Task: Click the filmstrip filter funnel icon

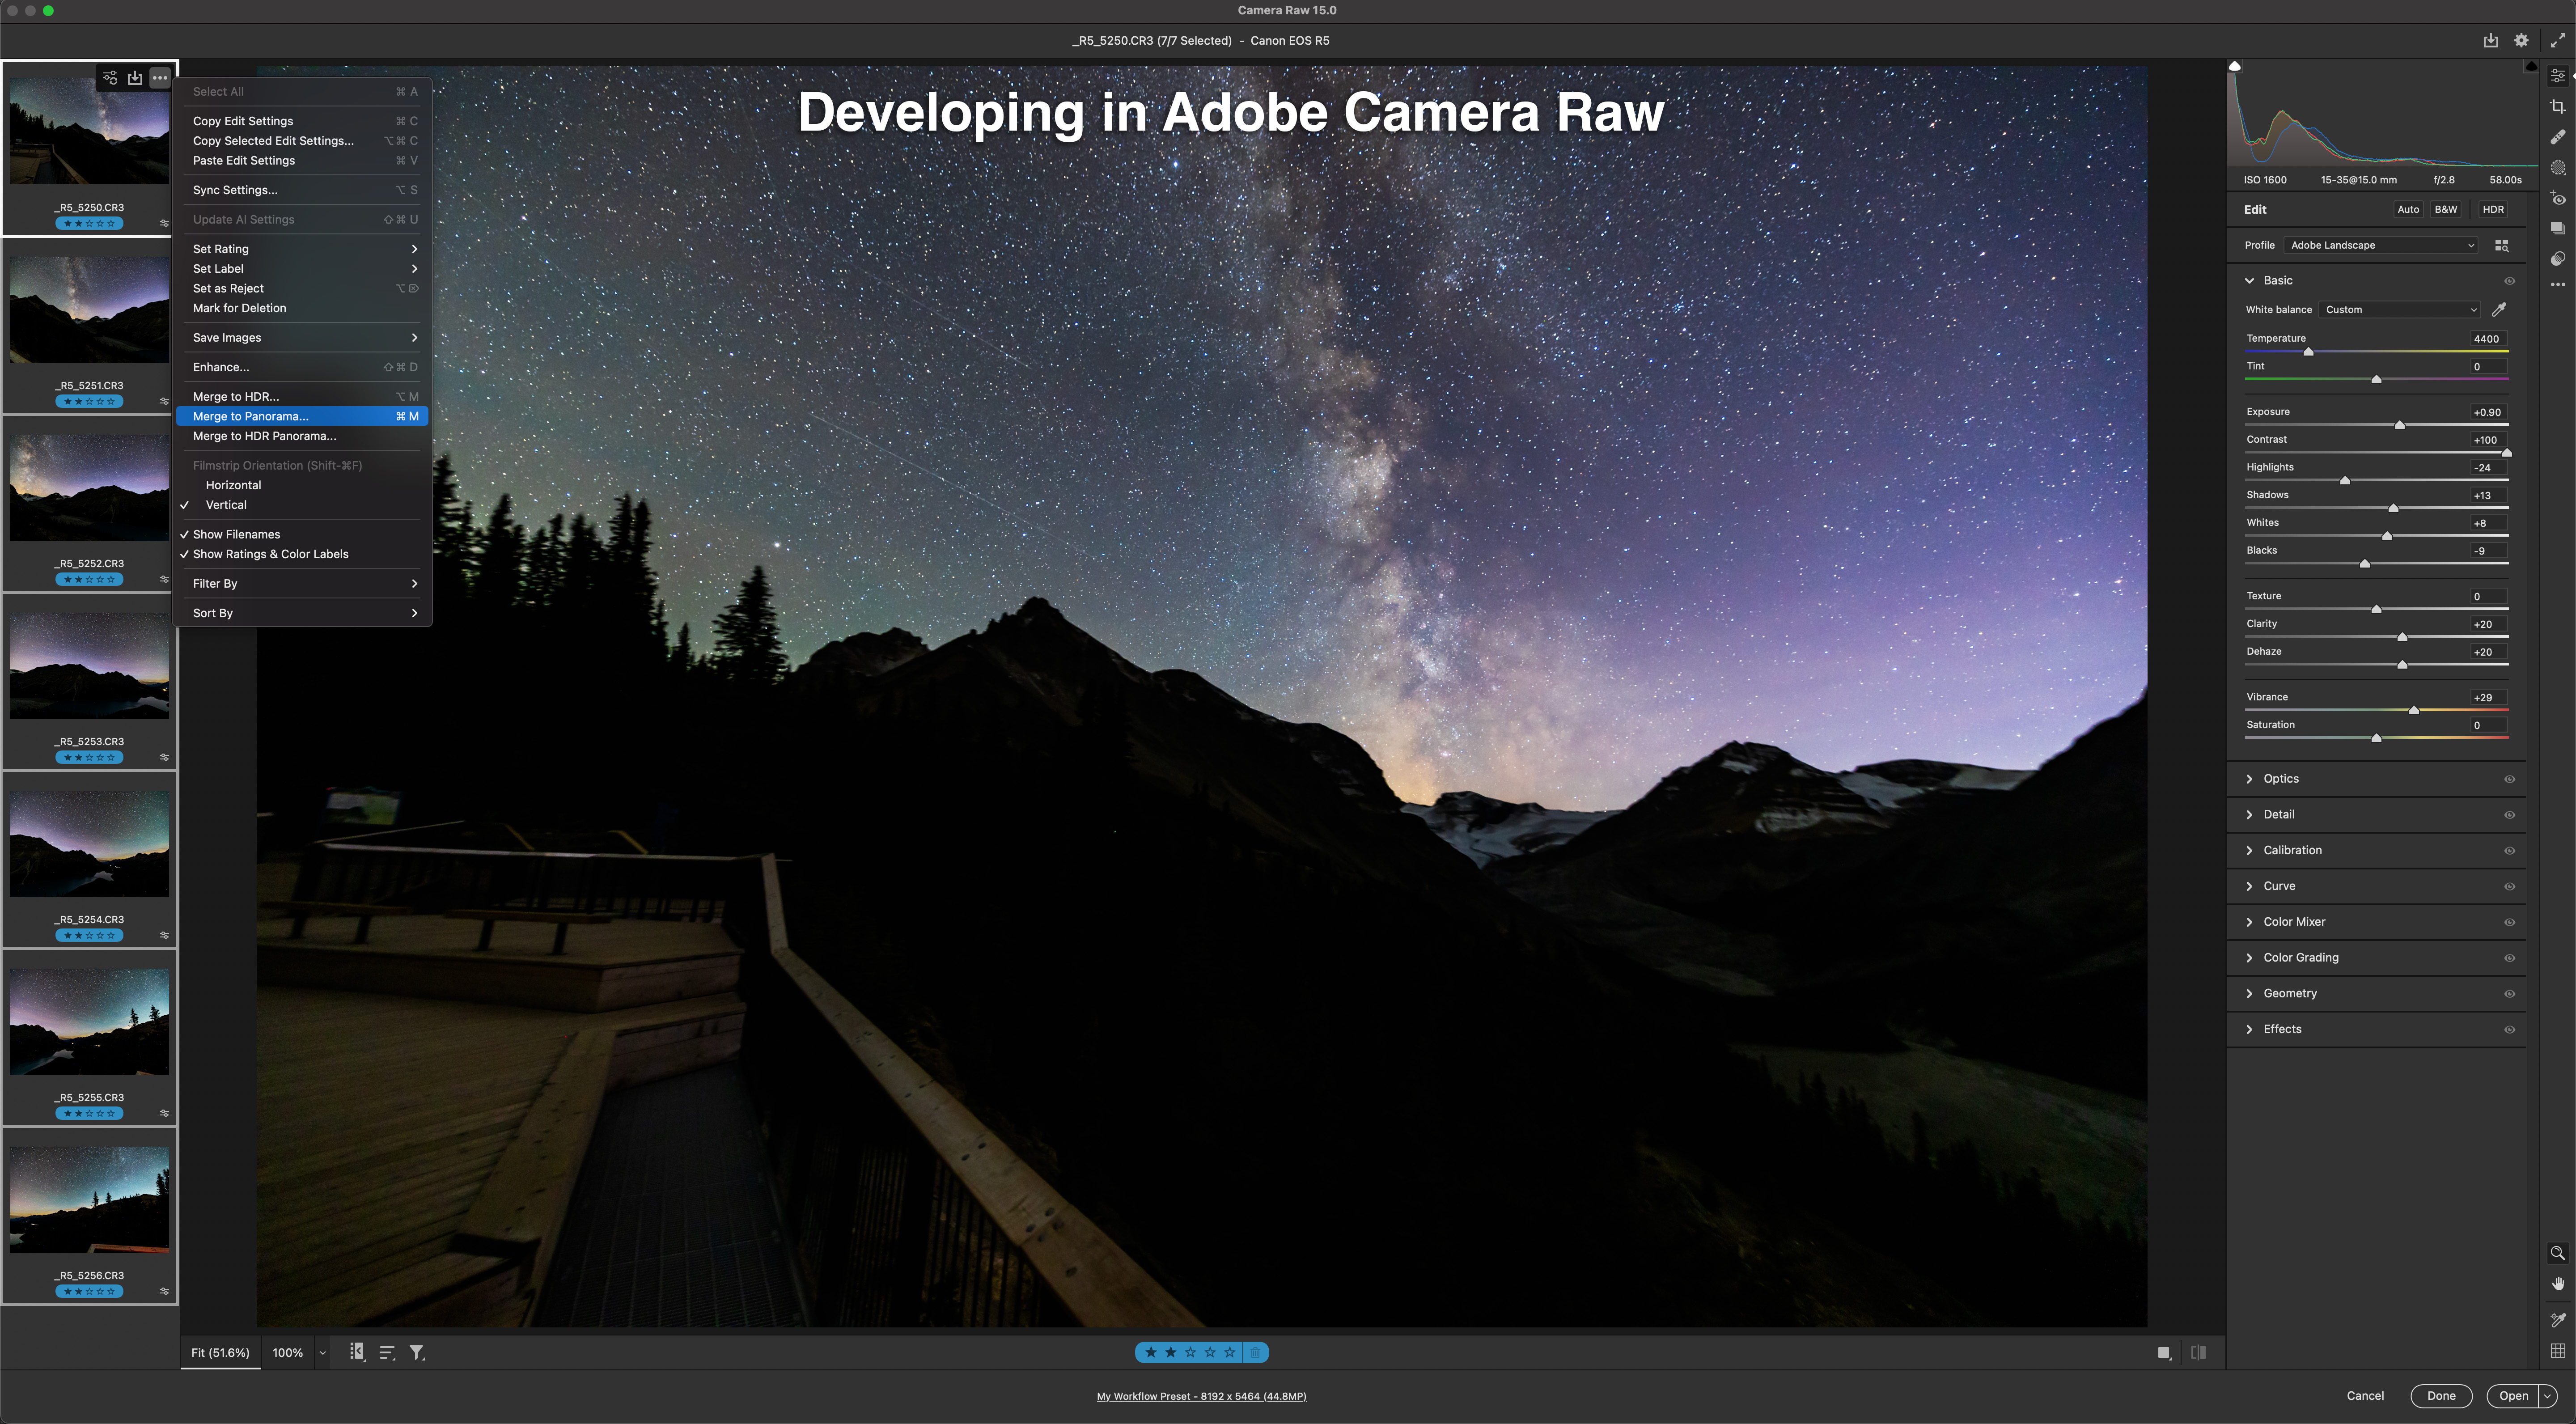Action: [417, 1353]
